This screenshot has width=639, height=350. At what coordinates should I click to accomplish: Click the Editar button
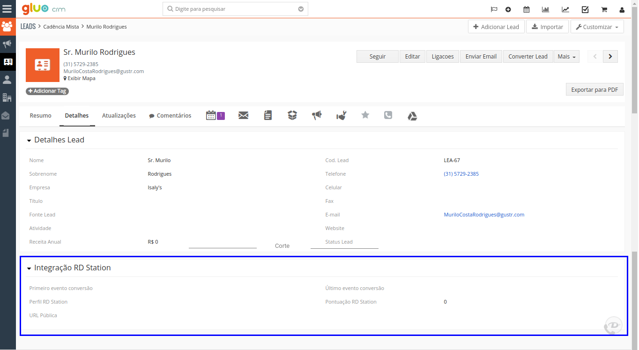coord(412,56)
